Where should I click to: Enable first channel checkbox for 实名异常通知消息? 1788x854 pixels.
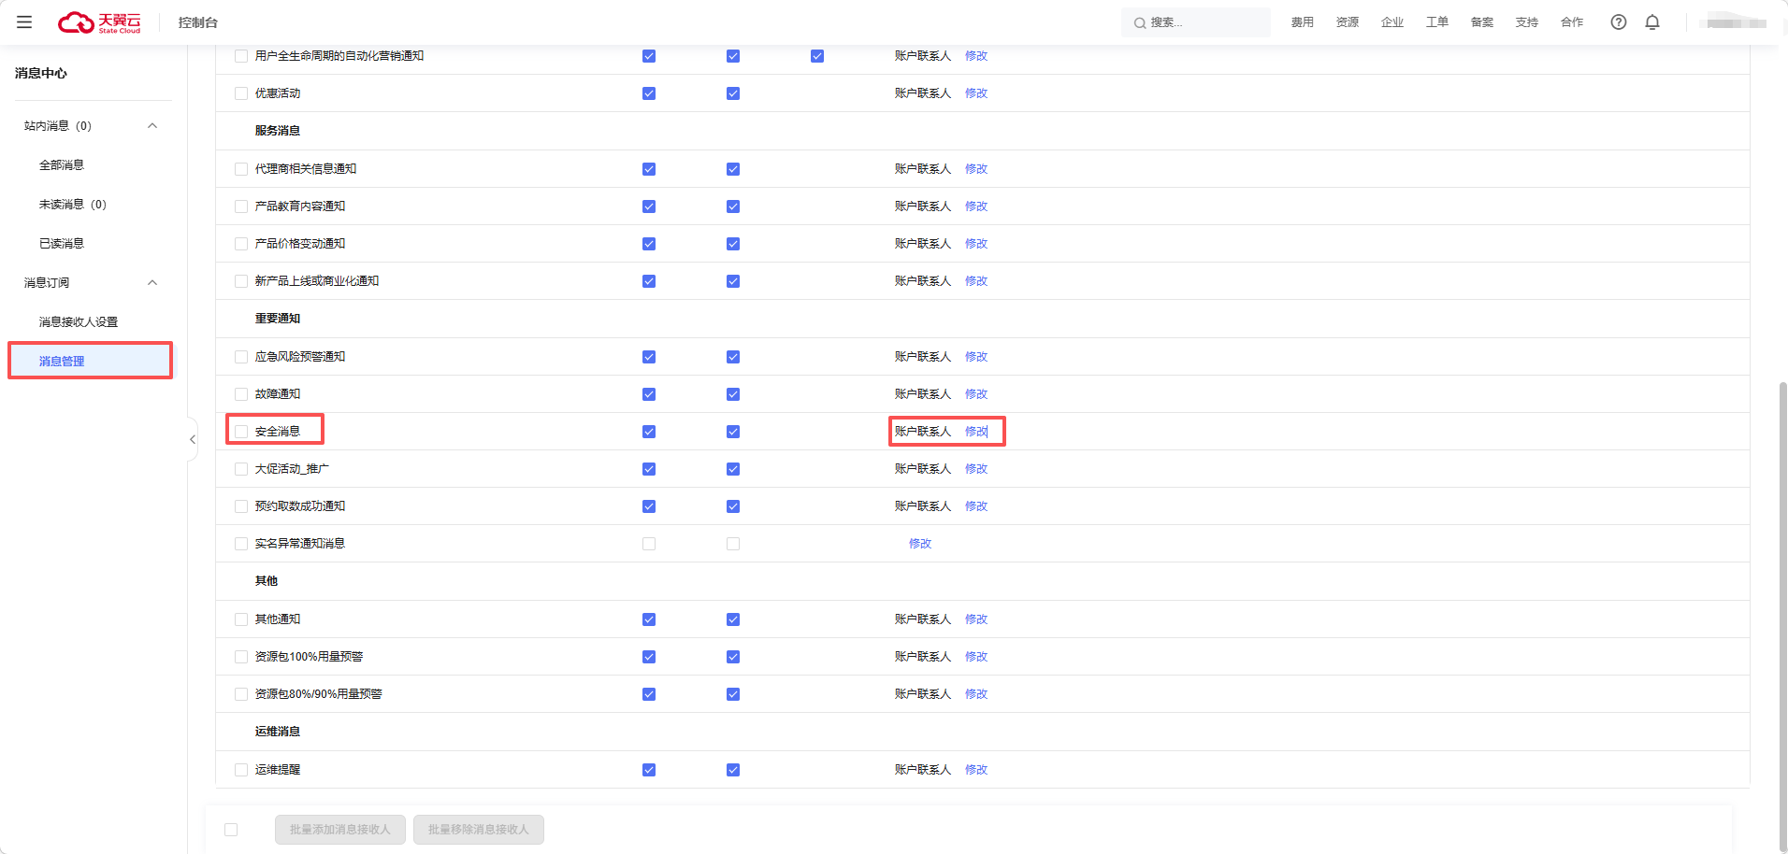(x=649, y=544)
